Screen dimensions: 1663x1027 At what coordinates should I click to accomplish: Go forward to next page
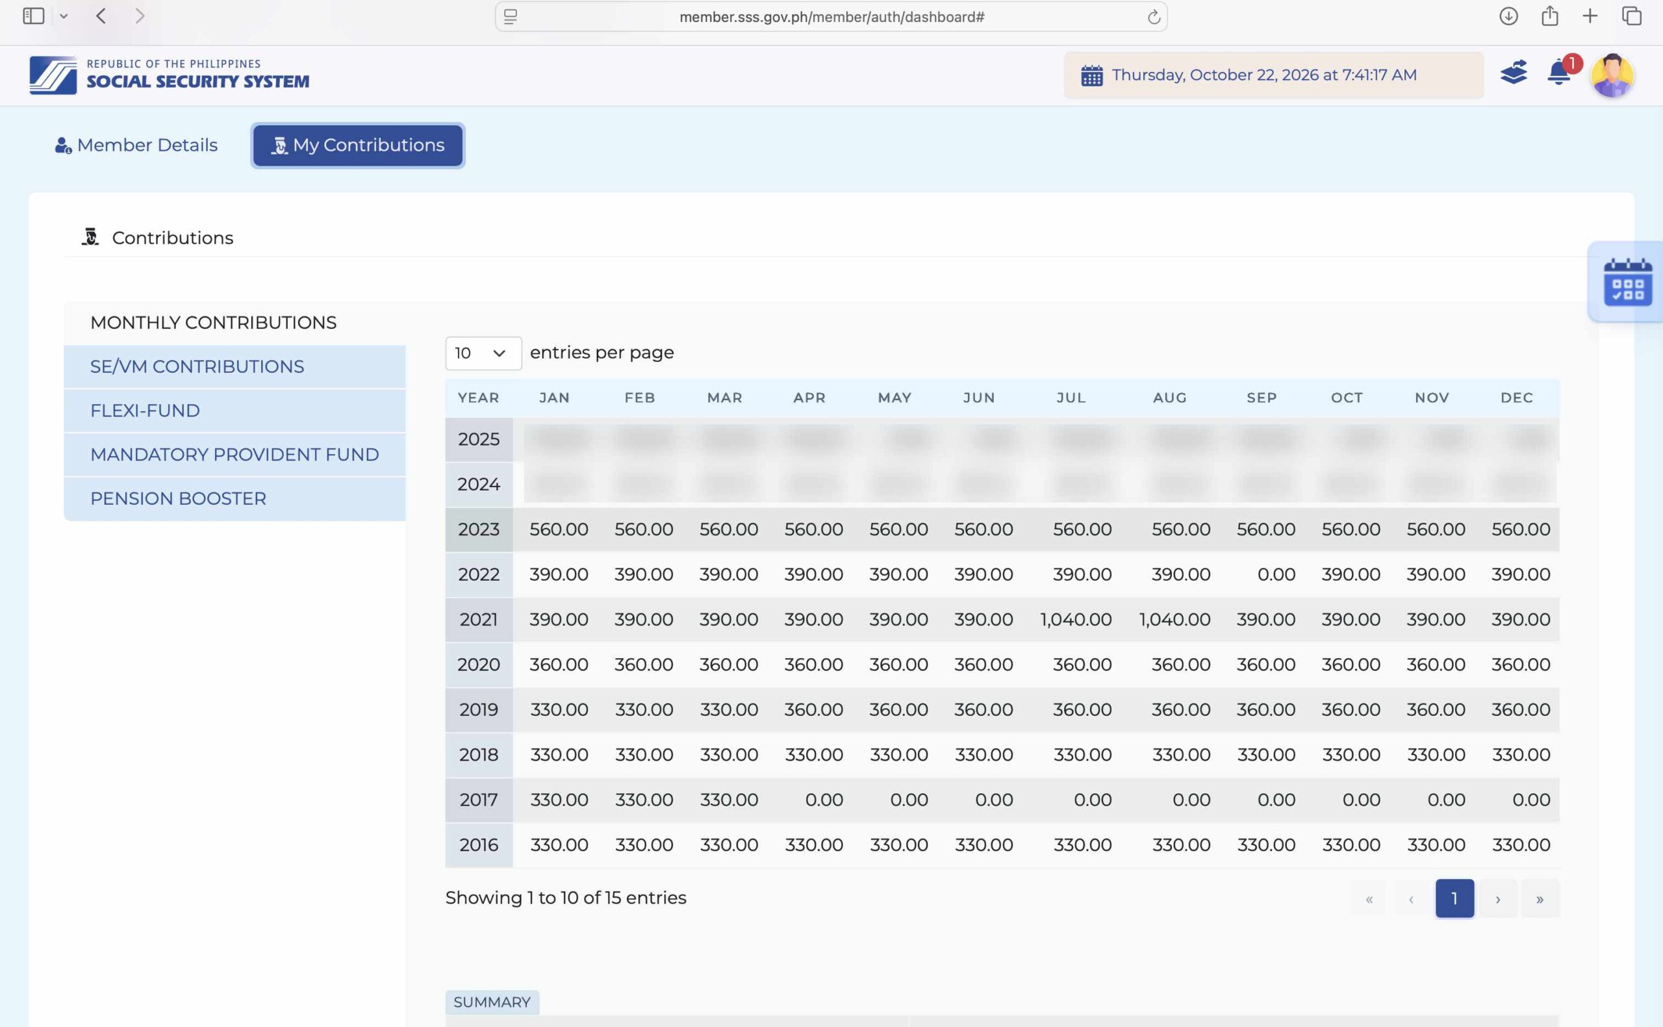tap(140, 16)
